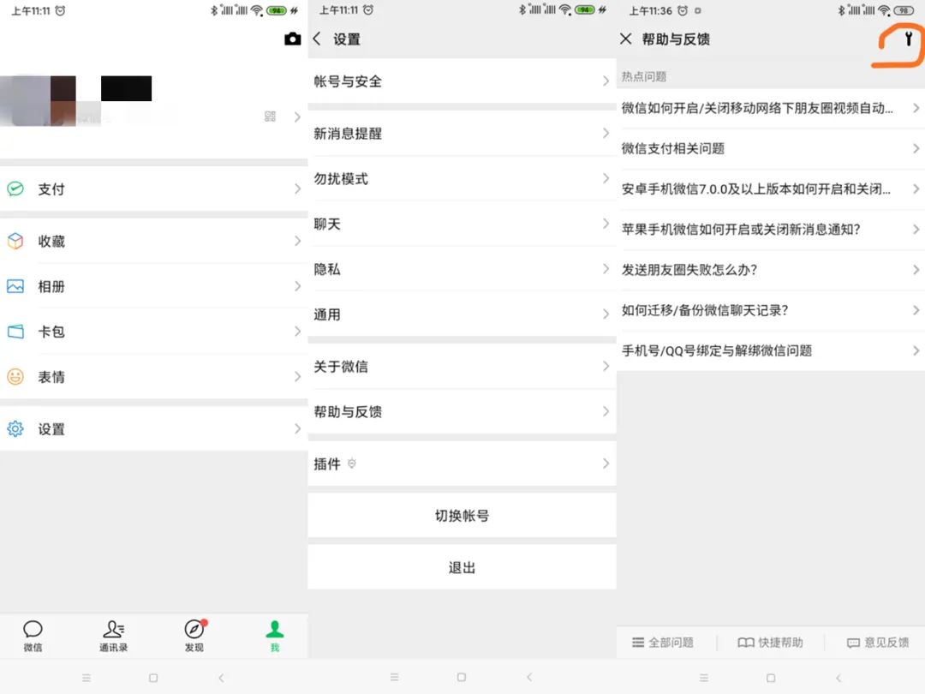Open the QR code icon beside the profile
Screen dimensions: 925x694
(270, 117)
